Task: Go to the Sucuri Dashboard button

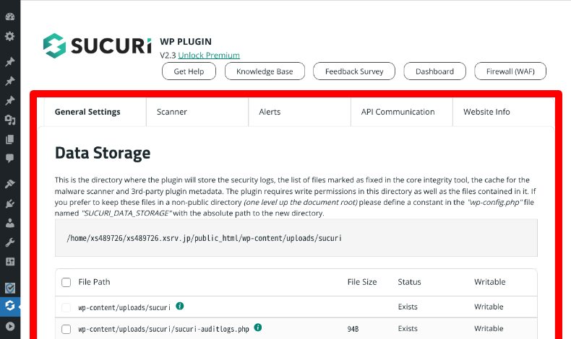Action: tap(434, 71)
